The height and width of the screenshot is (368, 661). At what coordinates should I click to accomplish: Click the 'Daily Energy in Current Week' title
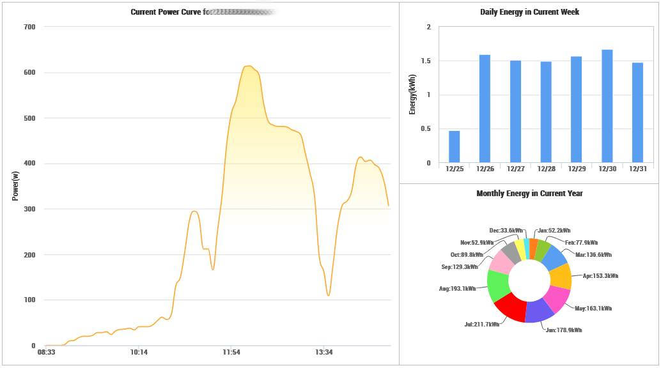(529, 12)
